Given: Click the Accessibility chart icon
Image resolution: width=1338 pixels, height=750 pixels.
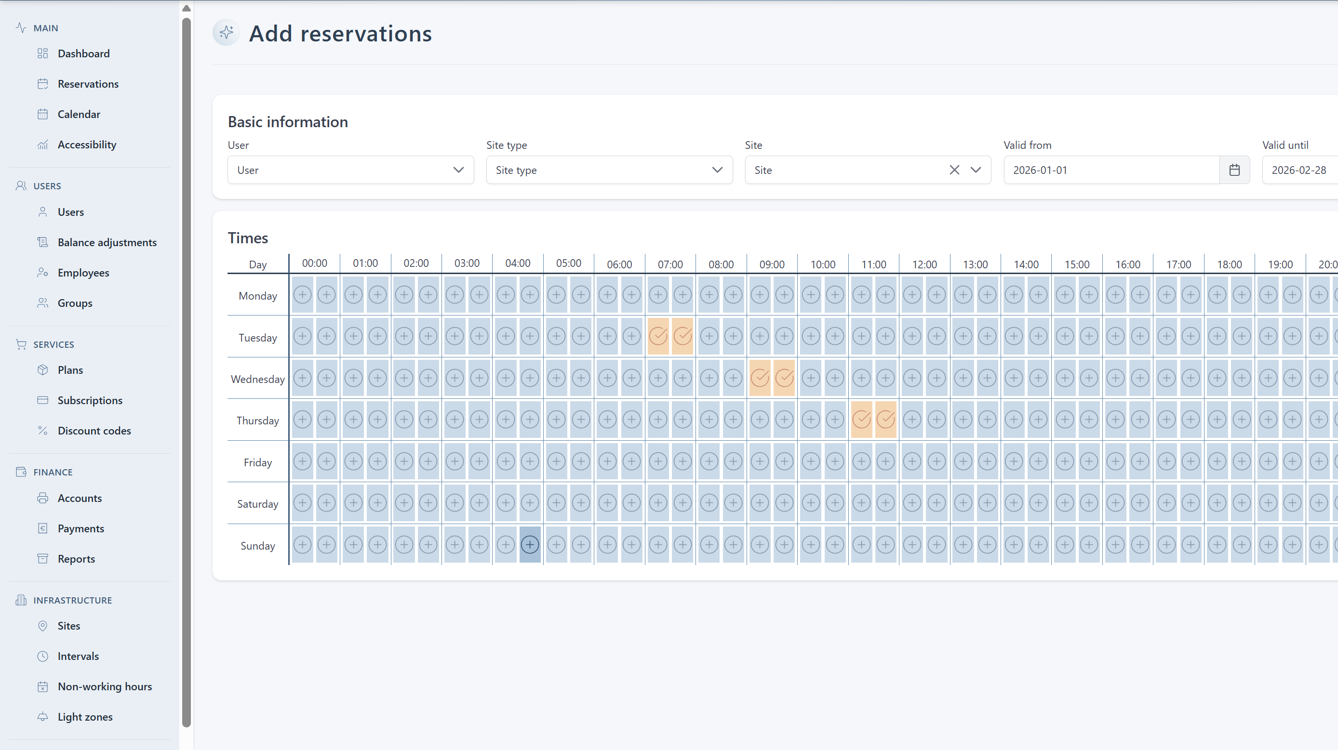Looking at the screenshot, I should [x=42, y=145].
